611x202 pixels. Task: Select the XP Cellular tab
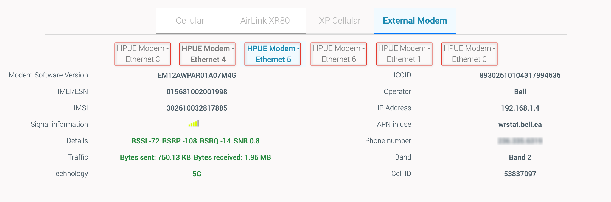(x=340, y=21)
